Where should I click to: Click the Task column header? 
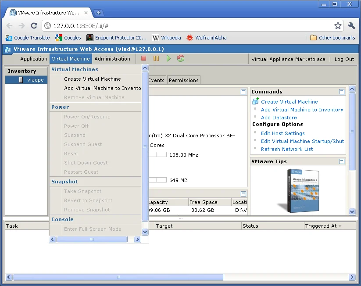(27, 226)
